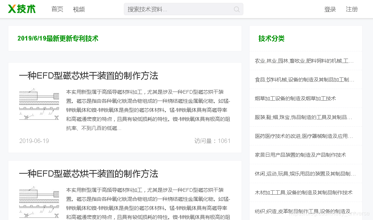This screenshot has height=220, width=373.
Task: Click the 技术分类 sidebar heading
Action: [x=271, y=39]
